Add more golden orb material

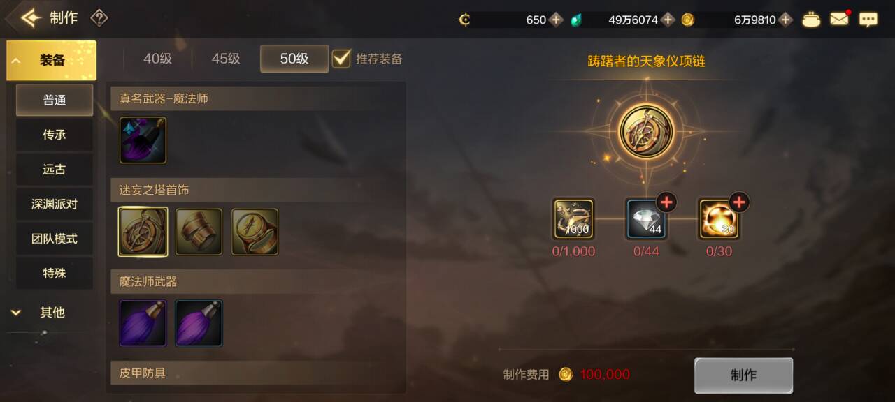tap(739, 202)
